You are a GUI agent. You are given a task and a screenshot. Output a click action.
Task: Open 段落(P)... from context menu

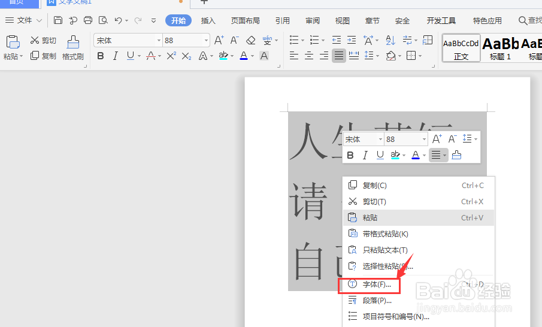(419, 301)
